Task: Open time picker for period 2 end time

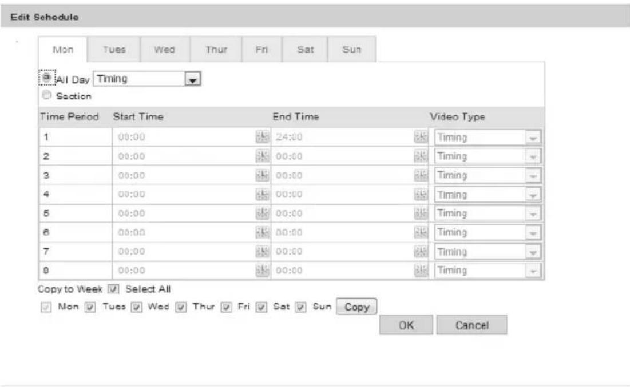Action: coord(421,156)
